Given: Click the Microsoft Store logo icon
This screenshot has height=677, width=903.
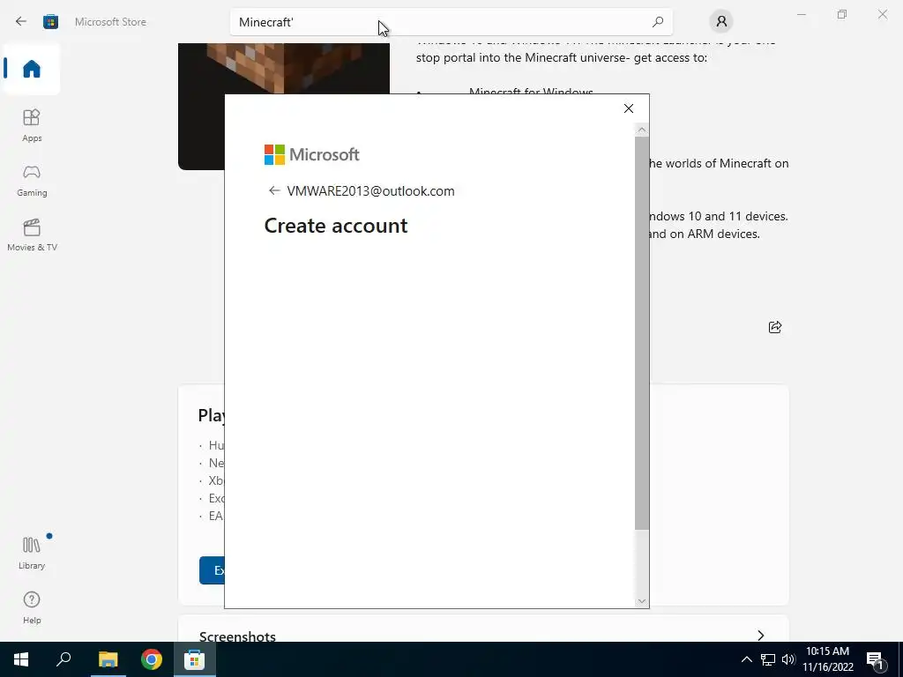Looking at the screenshot, I should pyautogui.click(x=50, y=21).
